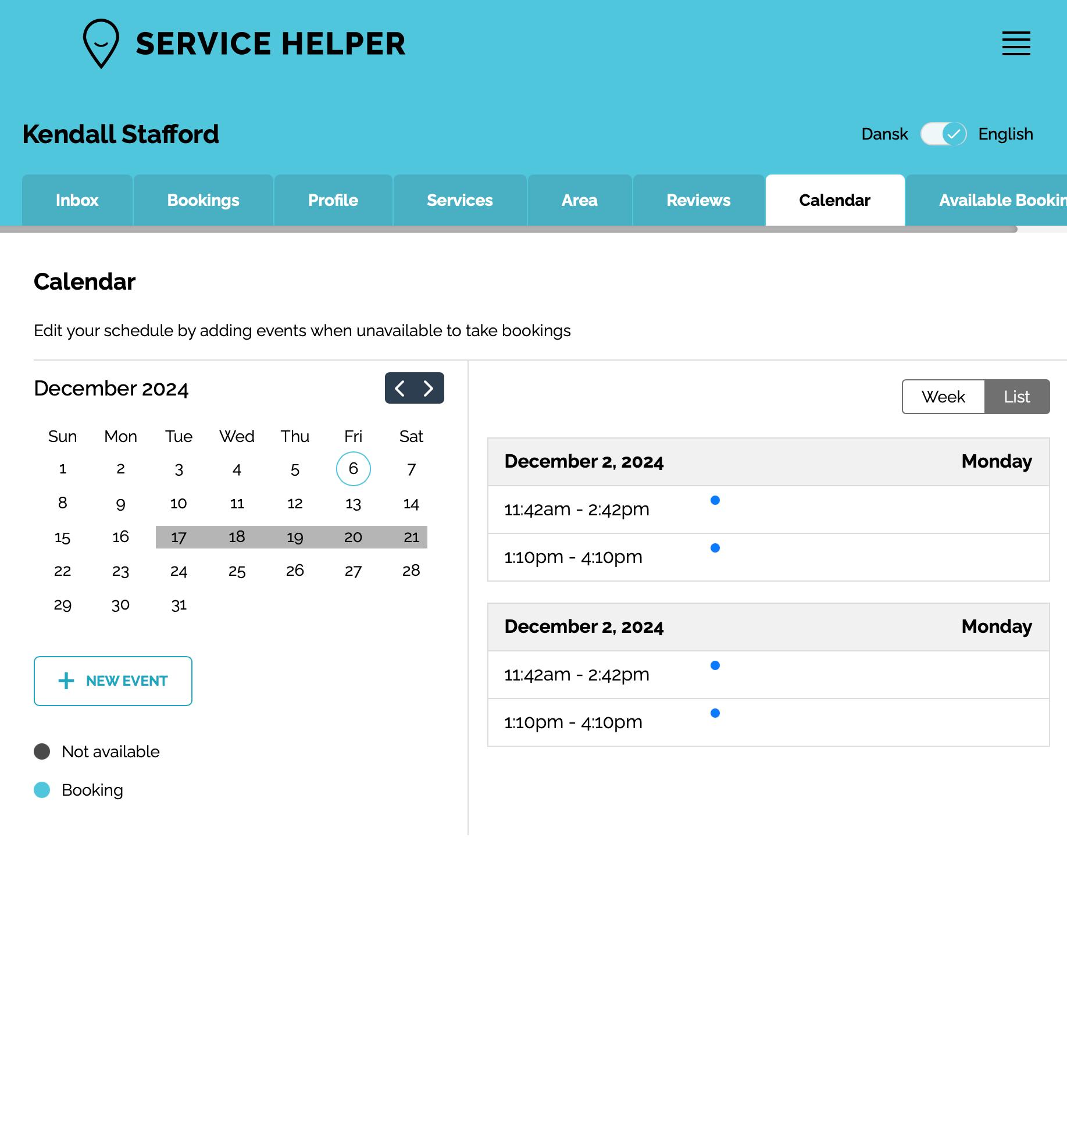Click the December 2024 month label
The image size is (1067, 1140).
click(111, 389)
